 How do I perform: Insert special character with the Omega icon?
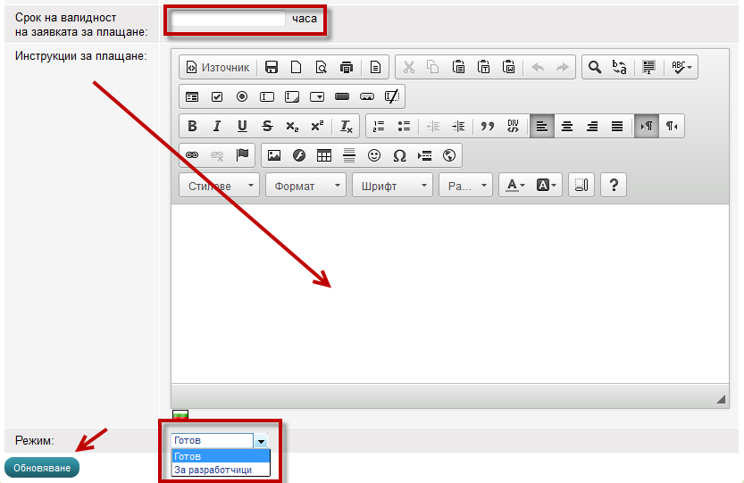(399, 155)
